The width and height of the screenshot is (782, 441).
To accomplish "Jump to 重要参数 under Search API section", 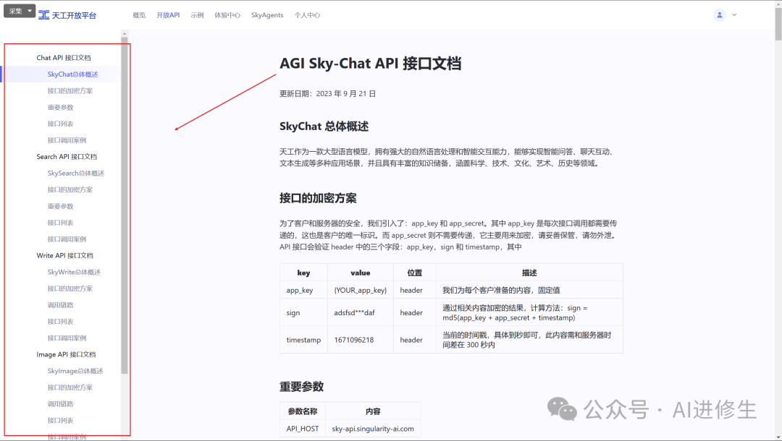I will point(60,206).
